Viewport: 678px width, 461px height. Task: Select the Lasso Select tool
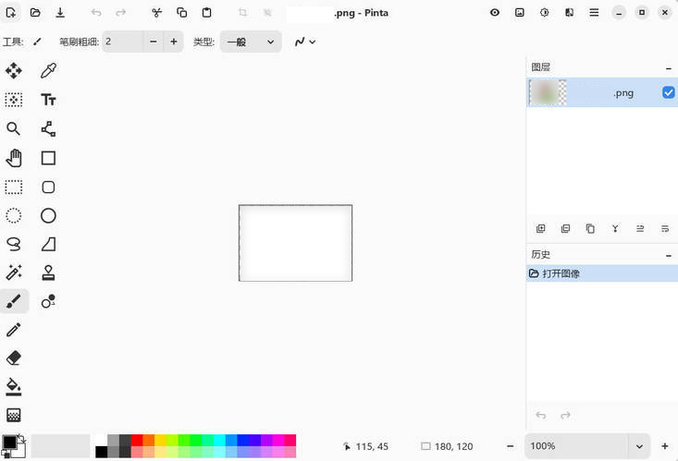(x=14, y=244)
